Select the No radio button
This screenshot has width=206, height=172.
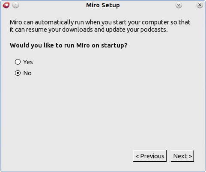click(x=18, y=73)
